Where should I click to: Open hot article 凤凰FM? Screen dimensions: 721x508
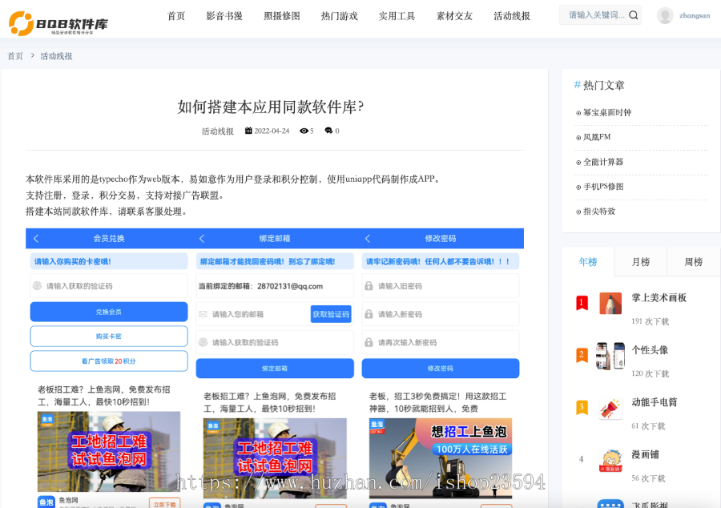(x=597, y=137)
